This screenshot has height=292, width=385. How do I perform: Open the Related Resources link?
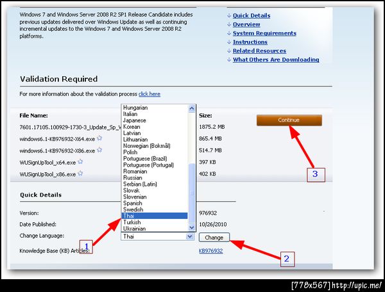259,51
